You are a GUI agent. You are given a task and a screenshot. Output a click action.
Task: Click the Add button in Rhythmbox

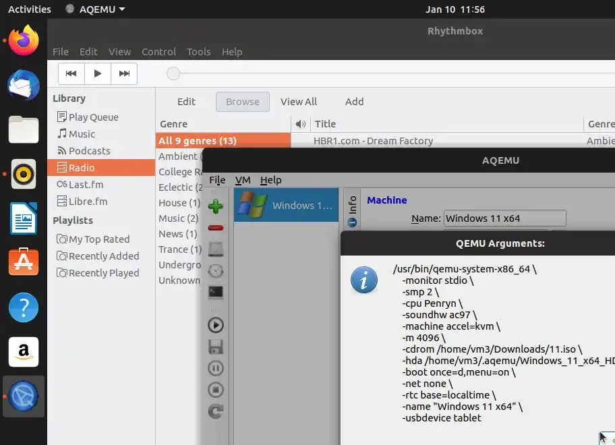point(354,102)
